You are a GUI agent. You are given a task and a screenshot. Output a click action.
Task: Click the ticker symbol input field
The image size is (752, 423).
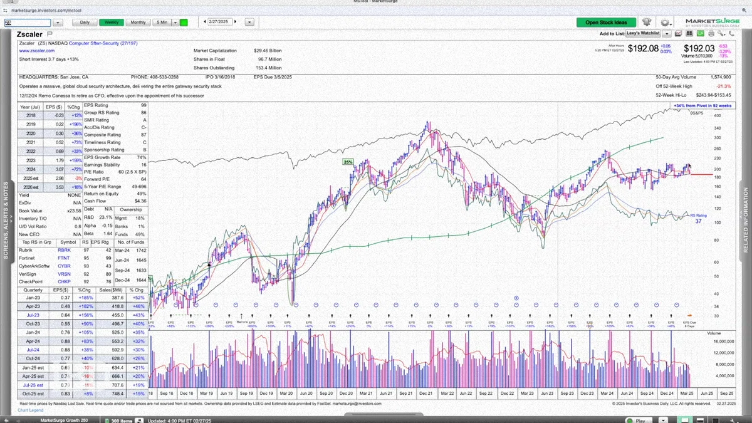tap(28, 23)
